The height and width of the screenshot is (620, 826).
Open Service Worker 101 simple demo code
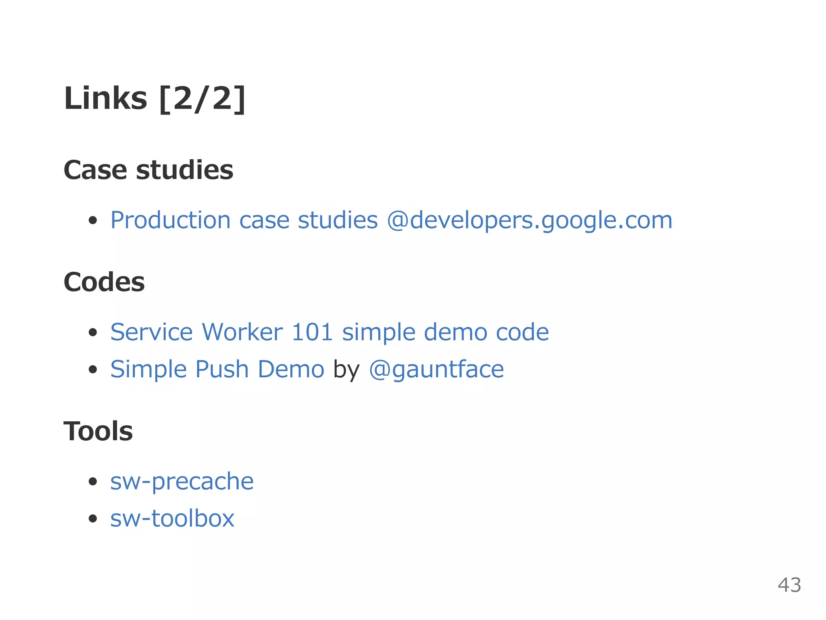[329, 333]
